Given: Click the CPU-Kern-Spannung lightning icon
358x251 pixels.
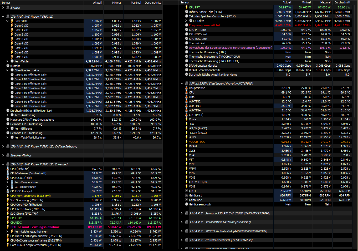Looking at the screenshot, I should [x=8, y=196].
